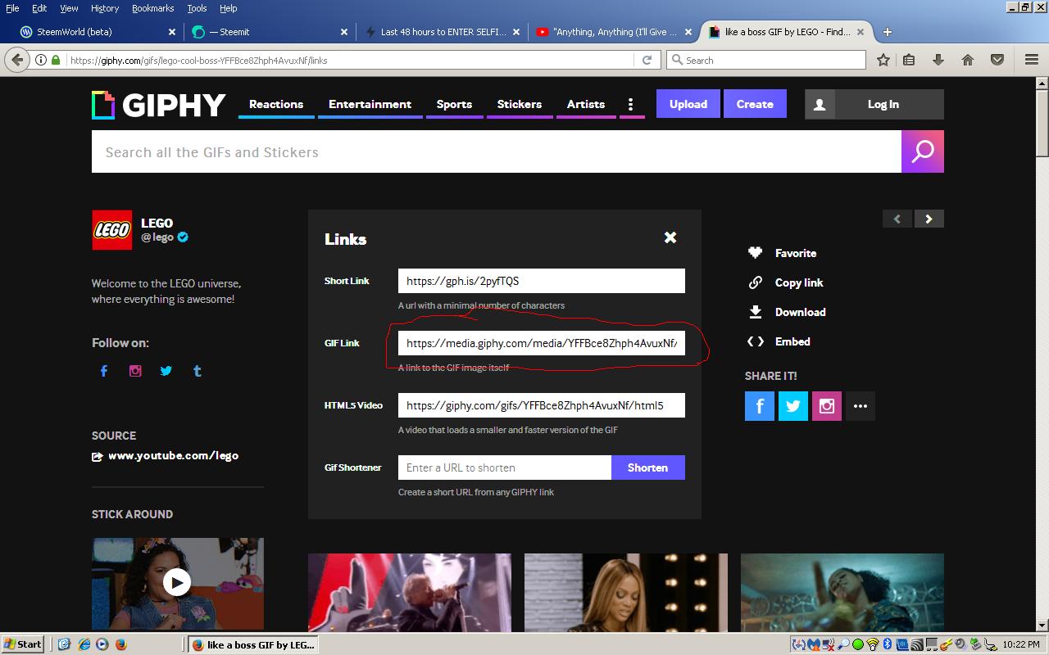The image size is (1049, 655).
Task: Switch to YouTube Anything, Anything tab
Action: coord(613,32)
